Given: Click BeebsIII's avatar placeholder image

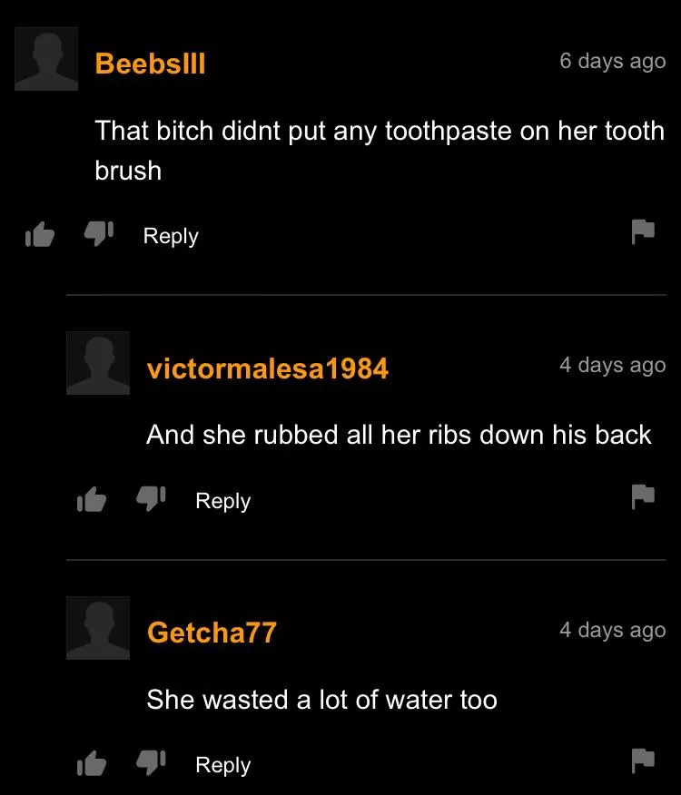Looking at the screenshot, I should [x=46, y=59].
